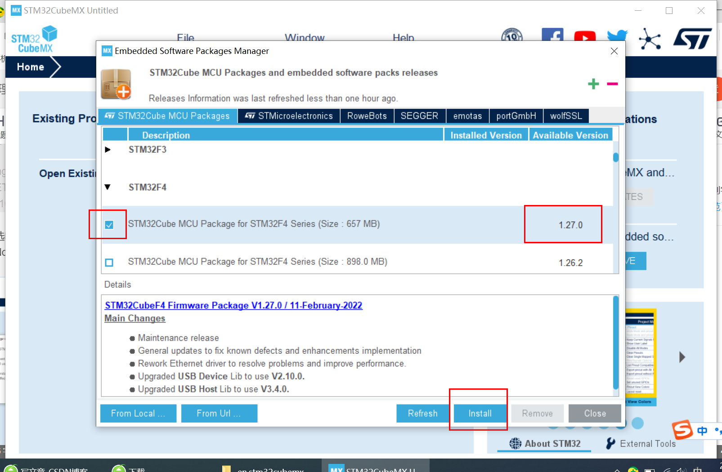Switch to the emotas tab
722x472 pixels.
click(467, 116)
